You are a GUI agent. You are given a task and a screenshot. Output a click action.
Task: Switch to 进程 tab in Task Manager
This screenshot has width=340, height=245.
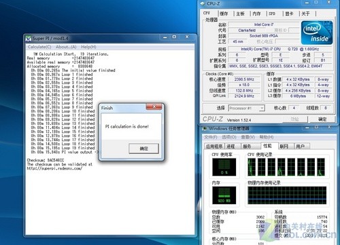click(x=231, y=147)
